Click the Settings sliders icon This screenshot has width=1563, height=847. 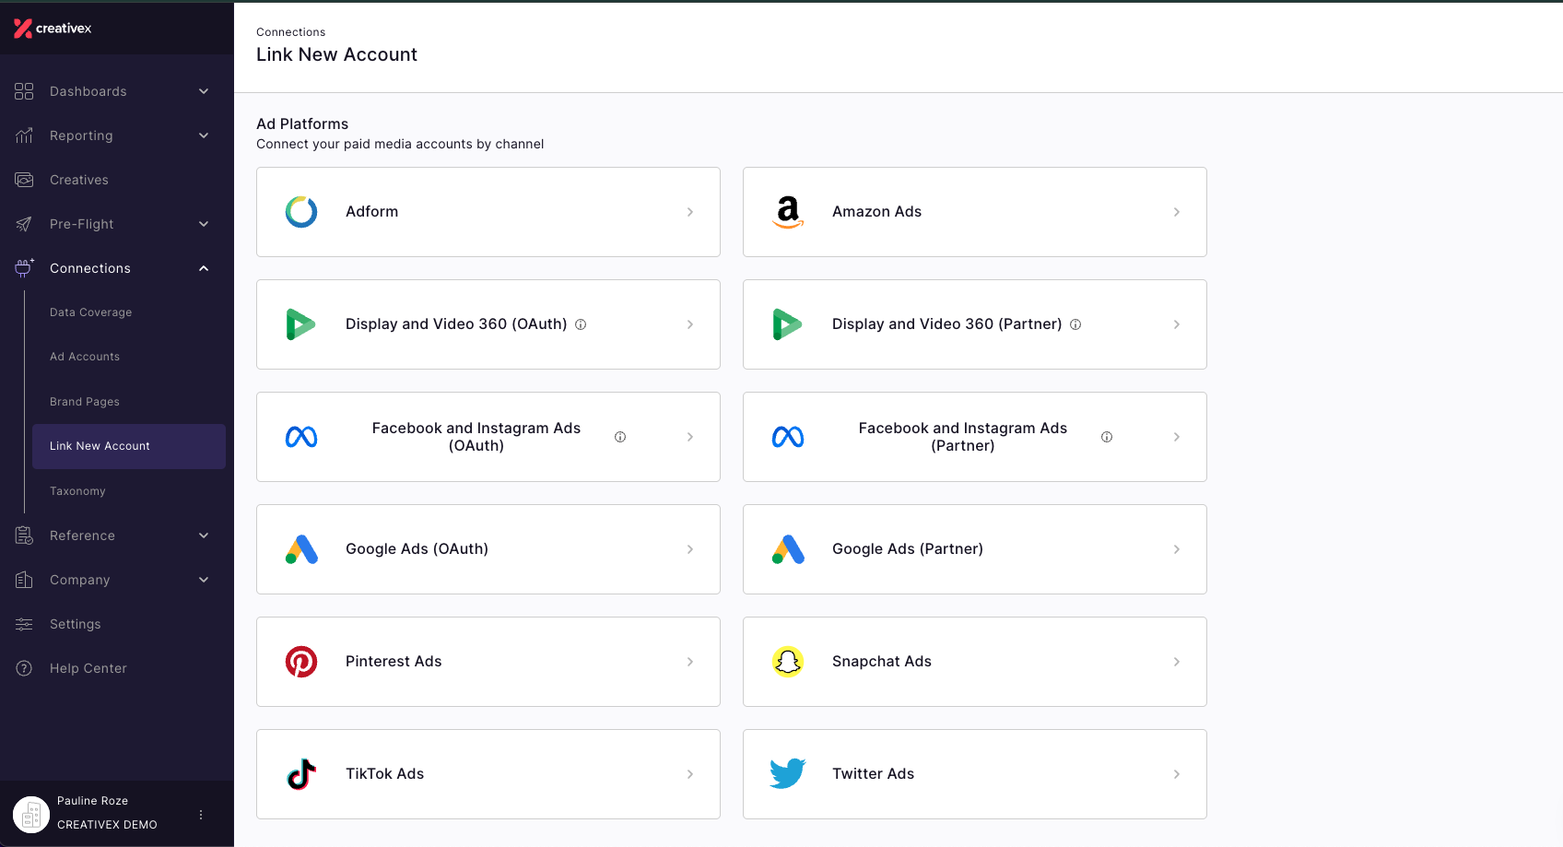[24, 624]
